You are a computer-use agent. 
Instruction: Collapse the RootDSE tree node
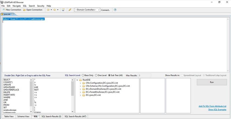77,80
